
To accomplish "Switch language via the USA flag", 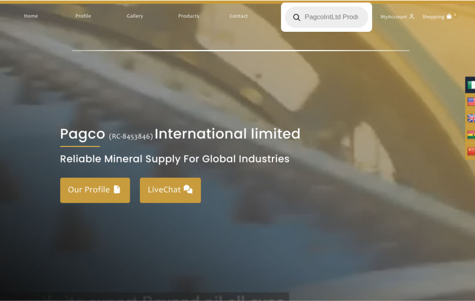I will (x=471, y=102).
